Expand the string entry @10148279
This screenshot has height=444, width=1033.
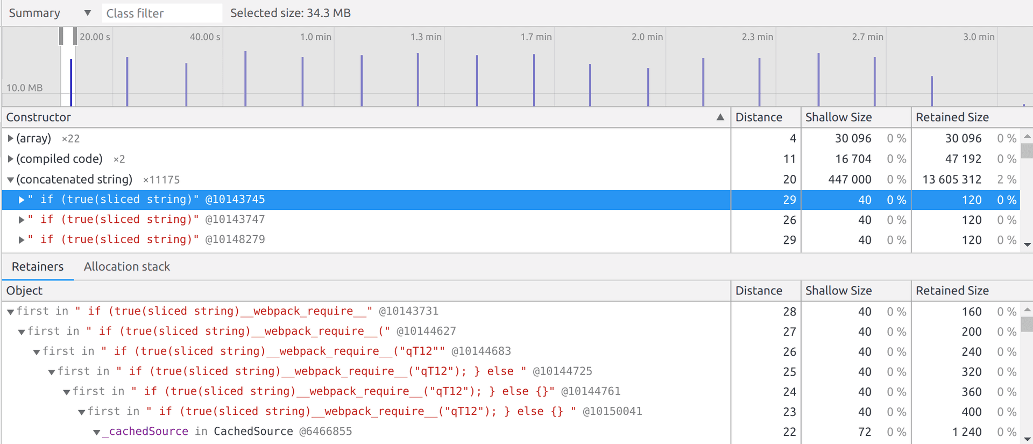click(22, 240)
